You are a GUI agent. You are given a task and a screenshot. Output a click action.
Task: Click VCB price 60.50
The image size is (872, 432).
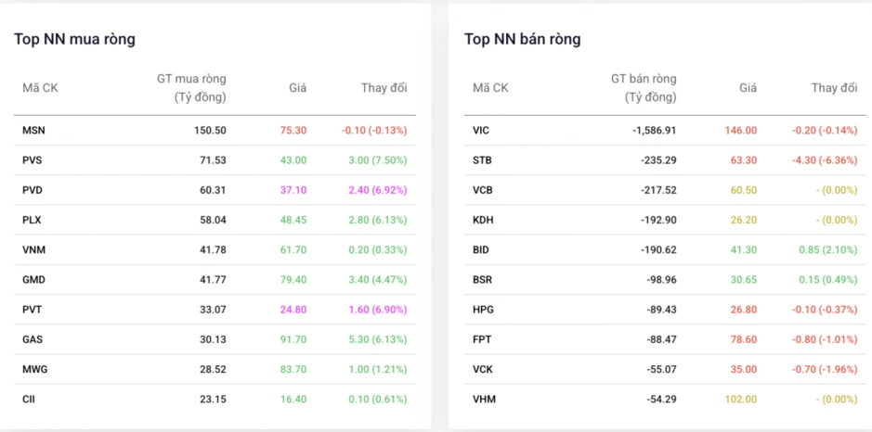pyautogui.click(x=744, y=190)
